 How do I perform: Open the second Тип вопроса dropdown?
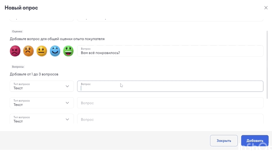point(42,103)
